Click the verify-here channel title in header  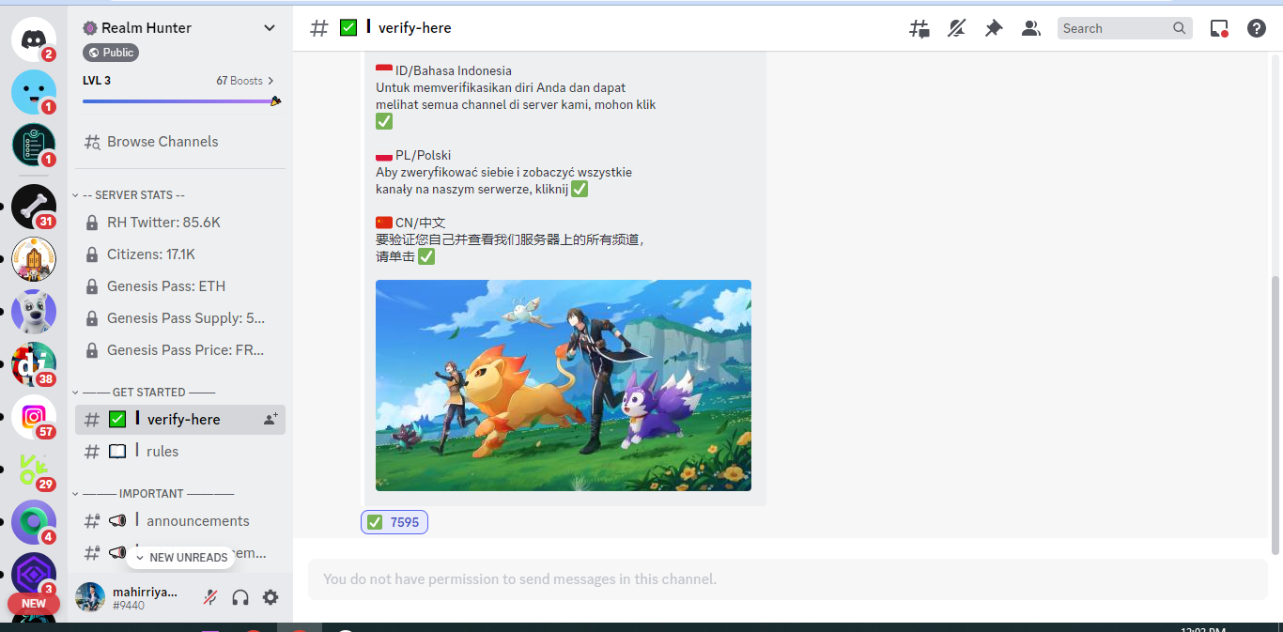(x=415, y=28)
